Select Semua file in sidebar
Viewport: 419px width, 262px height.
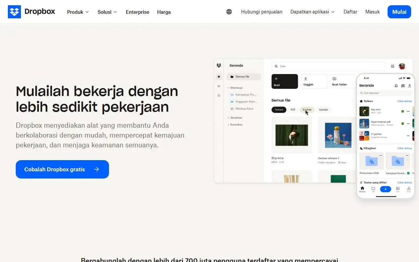pos(244,77)
